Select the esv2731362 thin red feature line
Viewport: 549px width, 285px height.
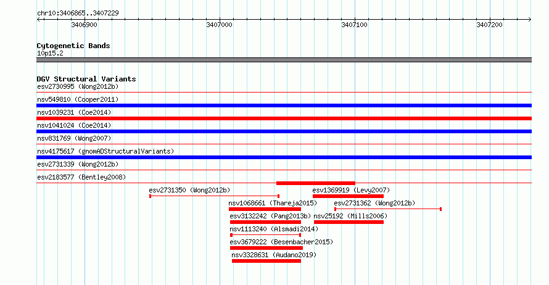tap(388, 209)
